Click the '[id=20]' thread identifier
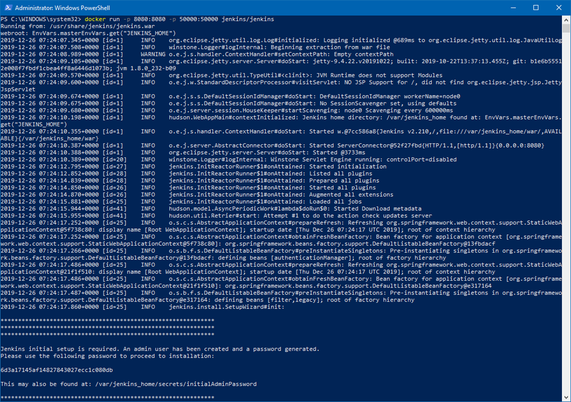 (x=114, y=160)
